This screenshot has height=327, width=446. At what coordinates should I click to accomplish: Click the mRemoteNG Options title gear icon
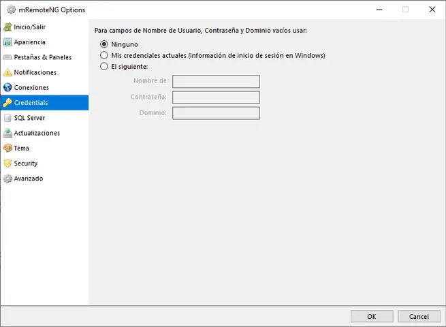click(x=11, y=10)
